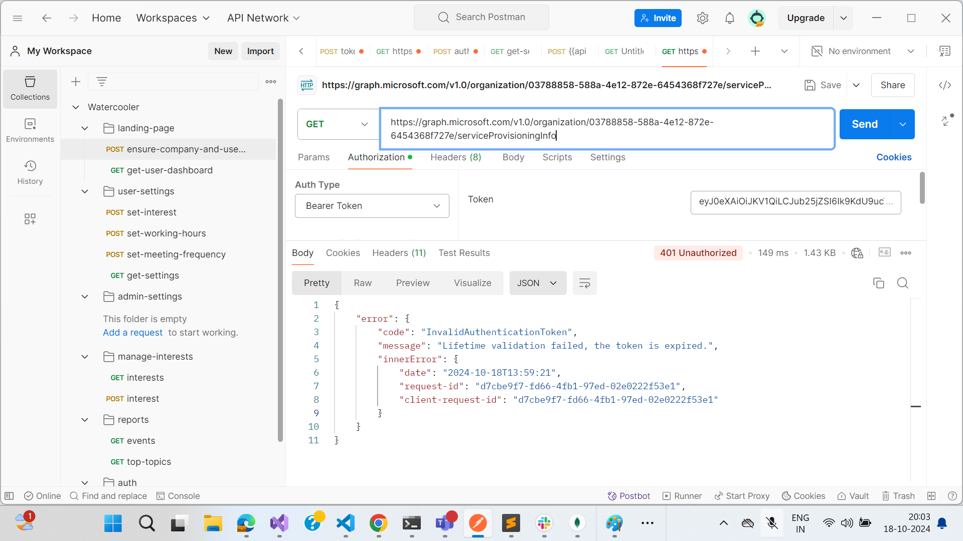Click the New button
This screenshot has width=963, height=541.
pyautogui.click(x=223, y=51)
